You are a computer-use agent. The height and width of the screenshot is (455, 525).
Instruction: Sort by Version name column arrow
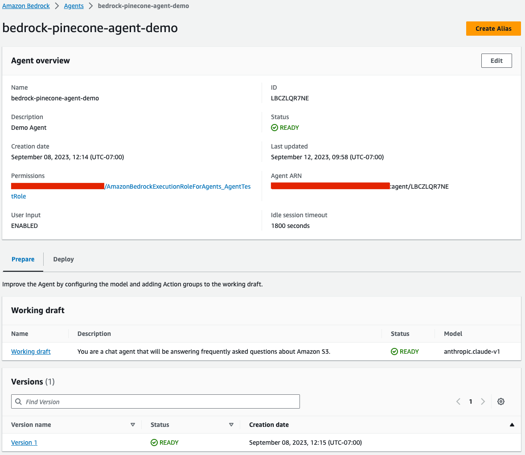point(132,425)
